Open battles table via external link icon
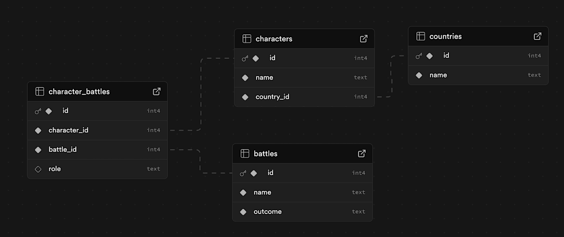Viewport: 564px width, 237px height. (361, 153)
